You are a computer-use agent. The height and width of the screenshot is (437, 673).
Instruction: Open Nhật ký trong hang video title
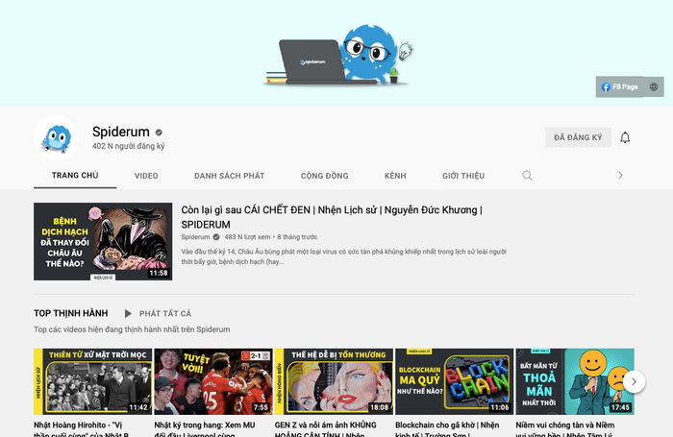[205, 429]
